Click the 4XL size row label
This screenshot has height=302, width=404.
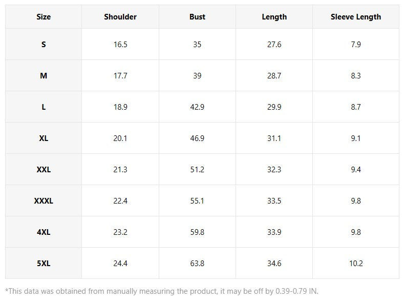coord(44,232)
